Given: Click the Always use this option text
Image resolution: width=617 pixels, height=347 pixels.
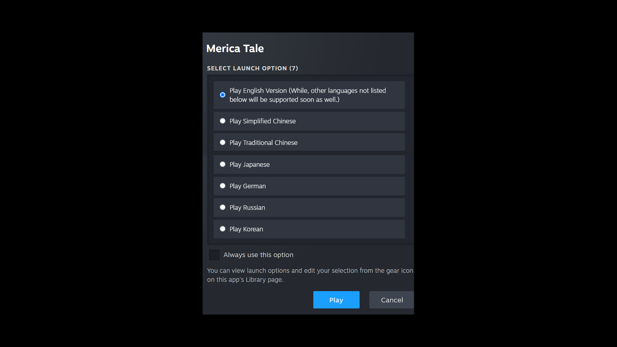Looking at the screenshot, I should [258, 255].
